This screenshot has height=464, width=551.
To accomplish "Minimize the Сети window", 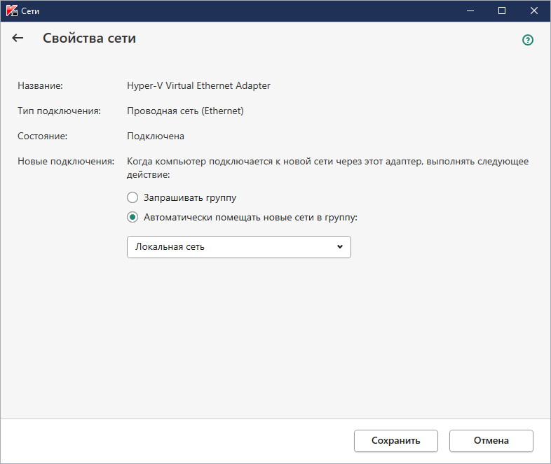I will pyautogui.click(x=470, y=10).
